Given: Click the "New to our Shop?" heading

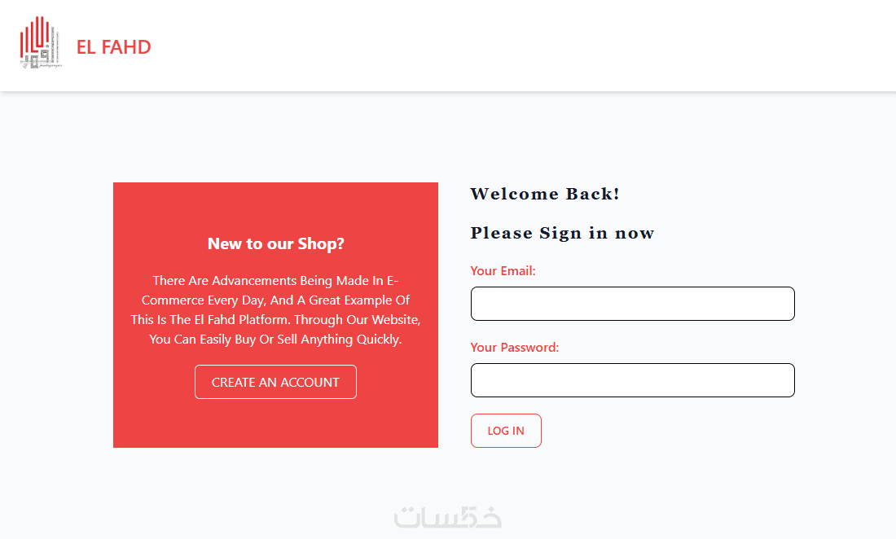Looking at the screenshot, I should pos(275,243).
